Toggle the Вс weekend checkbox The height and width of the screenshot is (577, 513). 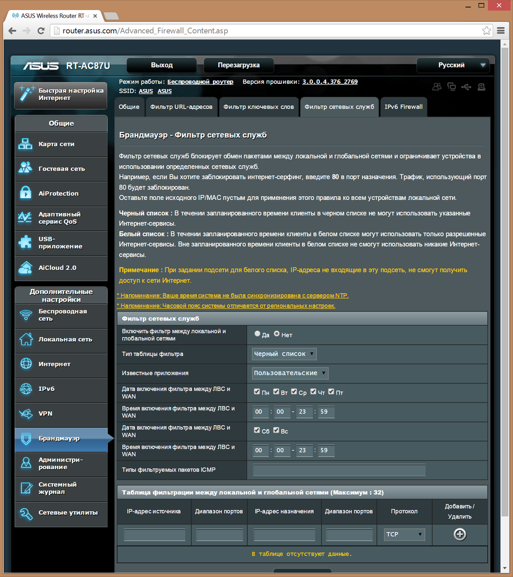tap(277, 430)
